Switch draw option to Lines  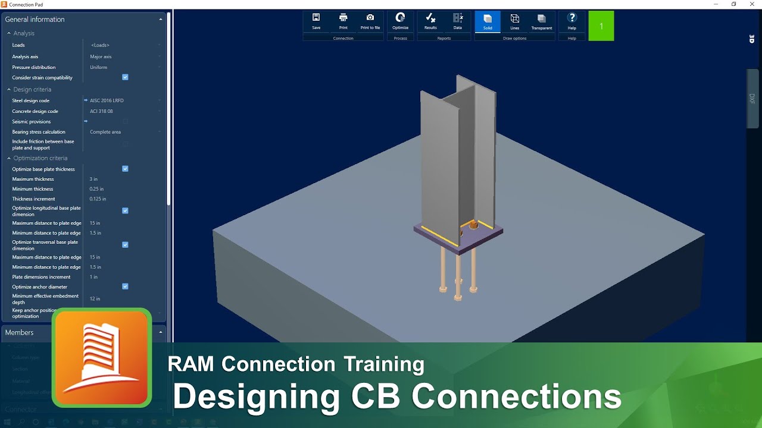click(x=515, y=21)
